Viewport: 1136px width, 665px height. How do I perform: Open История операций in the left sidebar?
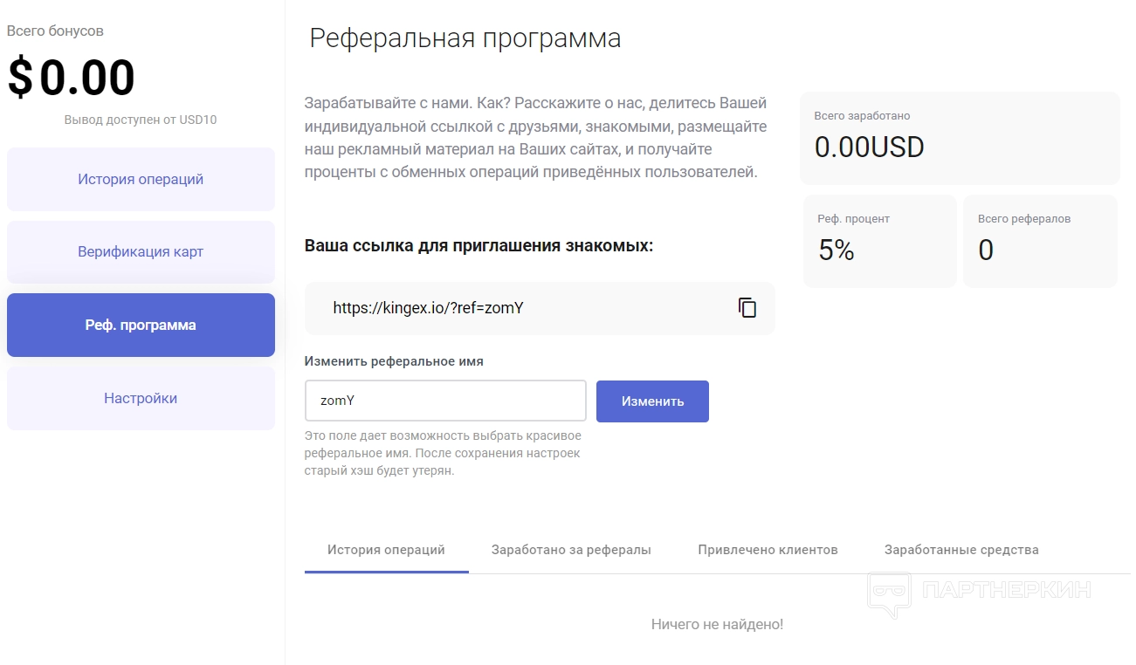[141, 179]
